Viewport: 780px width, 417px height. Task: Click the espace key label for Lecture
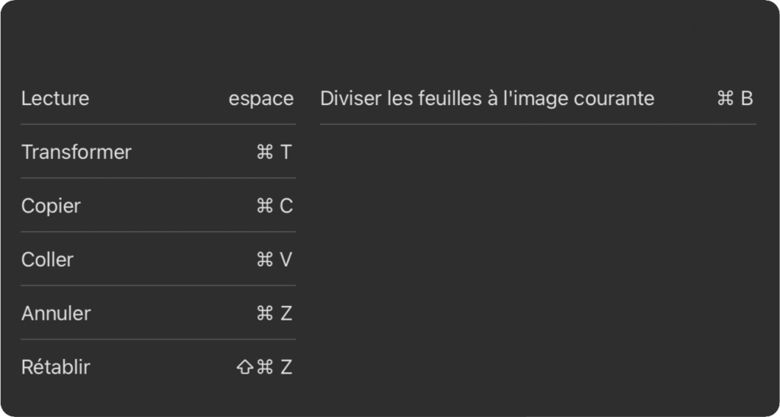pyautogui.click(x=261, y=99)
